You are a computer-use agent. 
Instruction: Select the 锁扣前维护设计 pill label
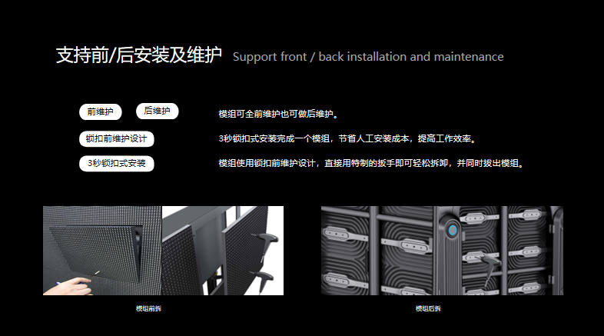pos(116,138)
